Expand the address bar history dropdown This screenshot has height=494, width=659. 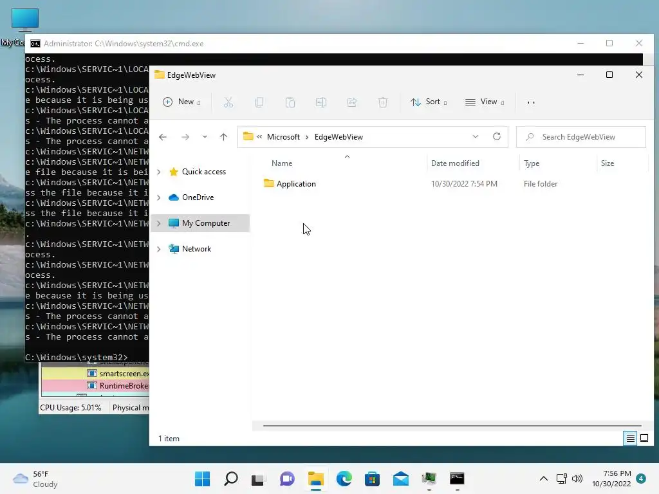(x=476, y=136)
